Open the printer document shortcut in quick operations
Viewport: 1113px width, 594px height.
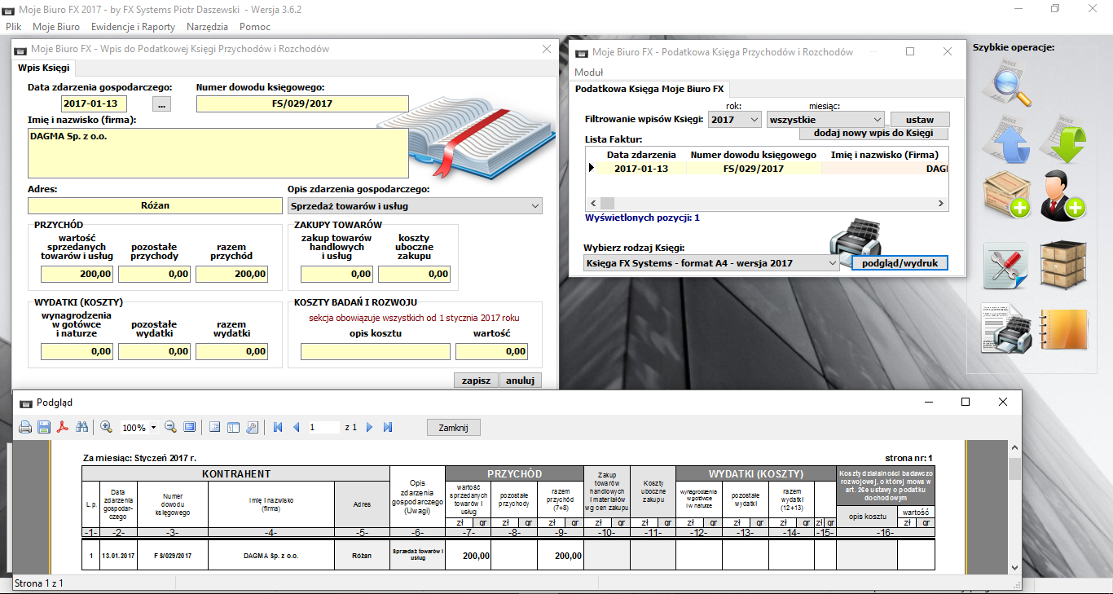point(1007,330)
